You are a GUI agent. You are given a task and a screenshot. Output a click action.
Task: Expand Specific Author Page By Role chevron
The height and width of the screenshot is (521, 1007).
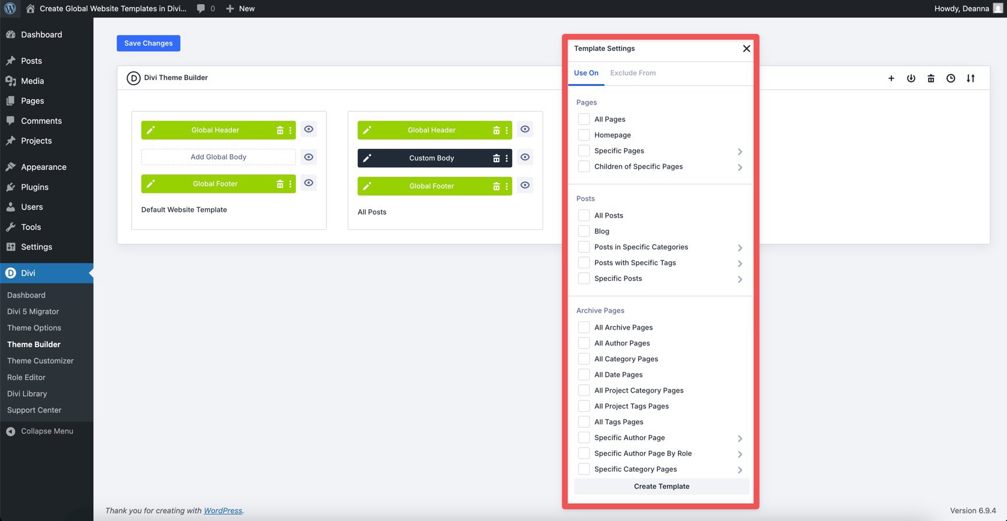pyautogui.click(x=740, y=454)
